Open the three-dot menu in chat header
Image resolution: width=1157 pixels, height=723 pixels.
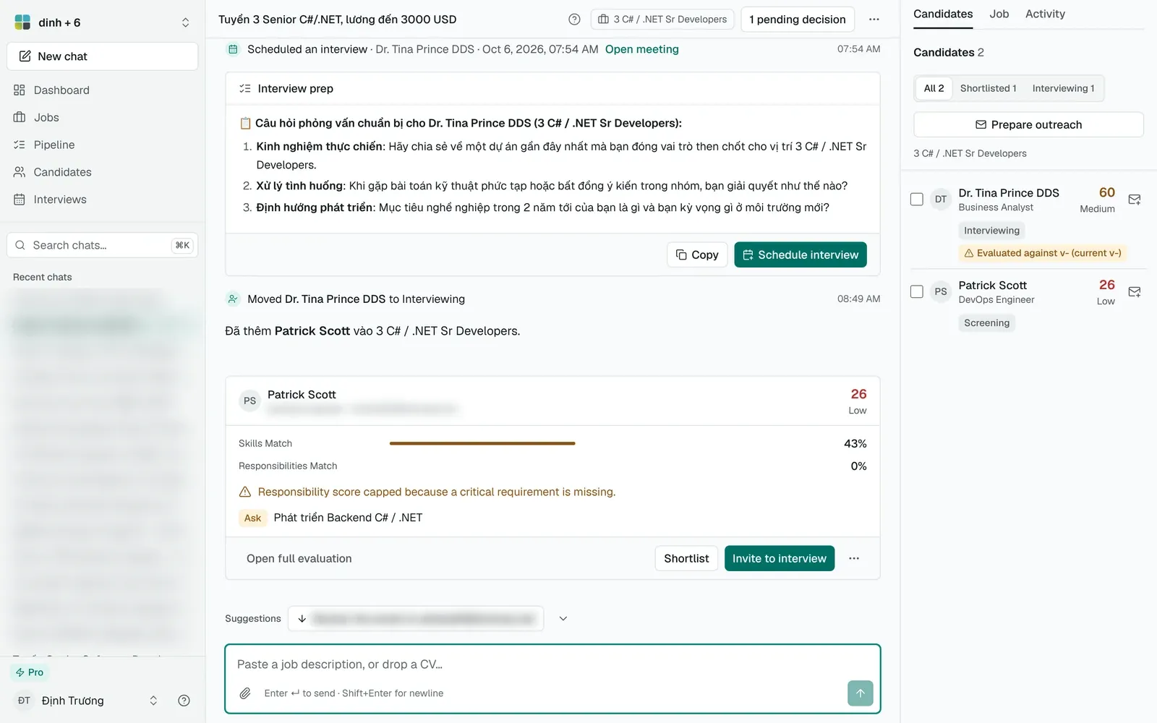point(874,20)
